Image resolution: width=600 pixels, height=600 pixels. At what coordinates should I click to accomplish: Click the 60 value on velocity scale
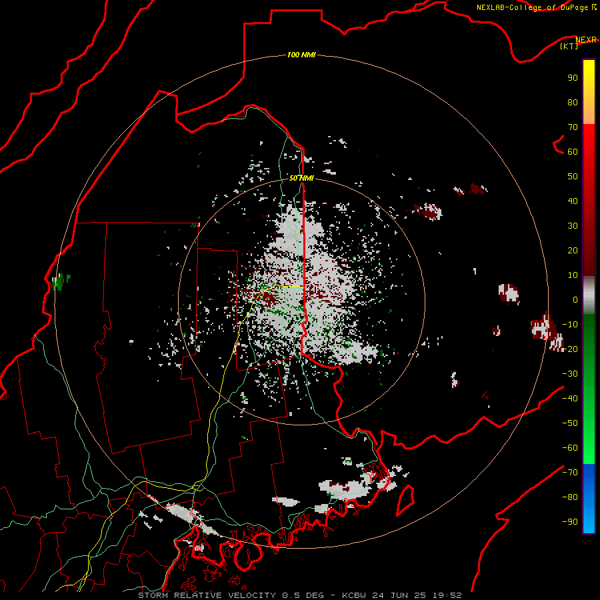click(573, 151)
